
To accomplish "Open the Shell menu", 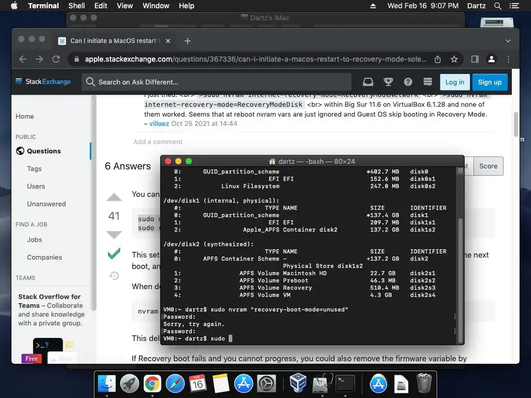I will [77, 6].
